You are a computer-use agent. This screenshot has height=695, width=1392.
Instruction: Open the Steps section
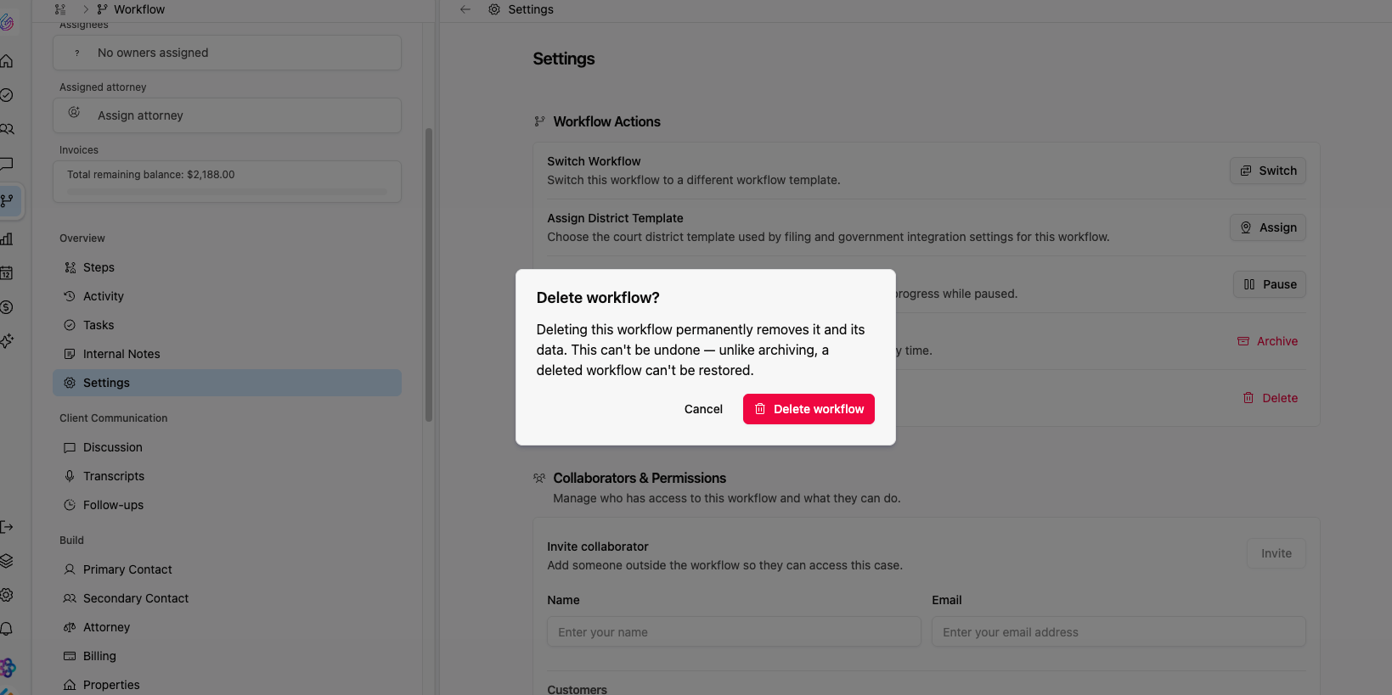[227, 267]
